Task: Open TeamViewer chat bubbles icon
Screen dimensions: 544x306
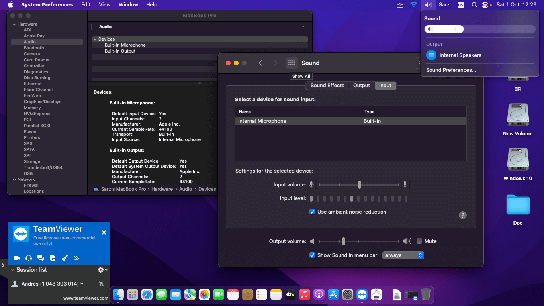Action: 41,258
